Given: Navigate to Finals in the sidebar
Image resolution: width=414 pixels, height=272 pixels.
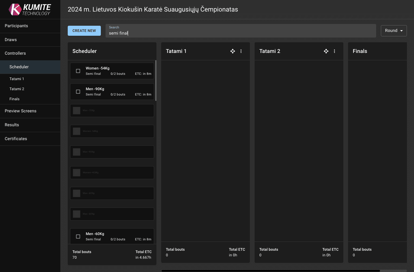Looking at the screenshot, I should pyautogui.click(x=14, y=99).
